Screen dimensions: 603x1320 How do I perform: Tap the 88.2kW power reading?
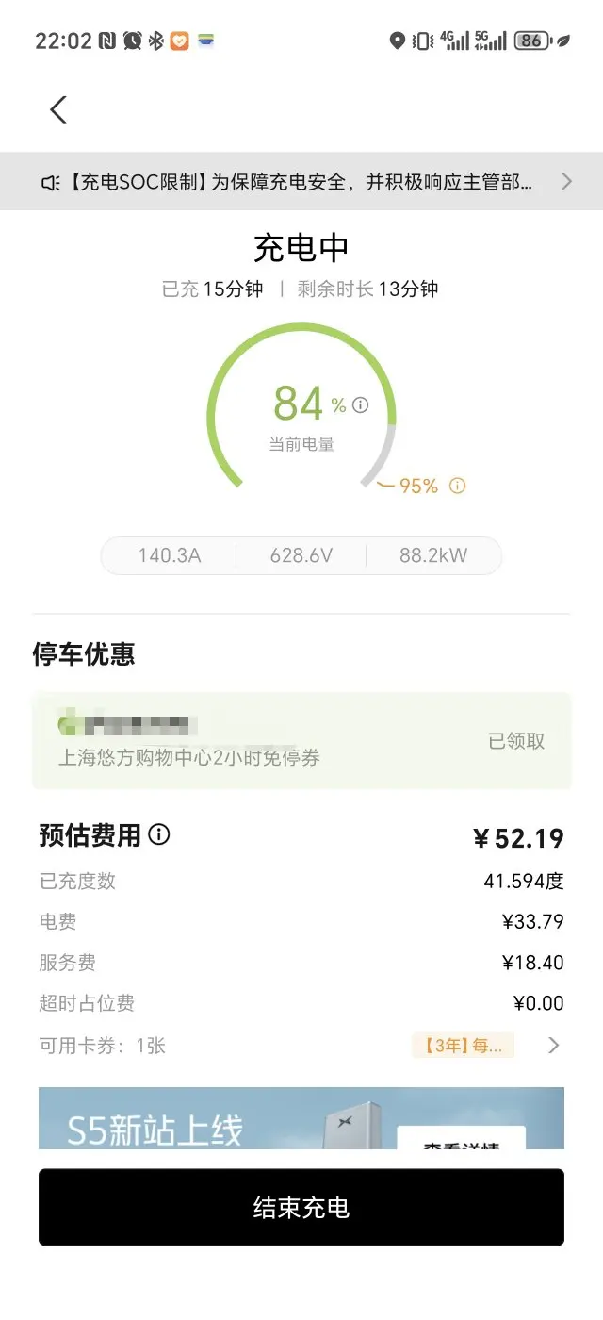click(x=433, y=555)
